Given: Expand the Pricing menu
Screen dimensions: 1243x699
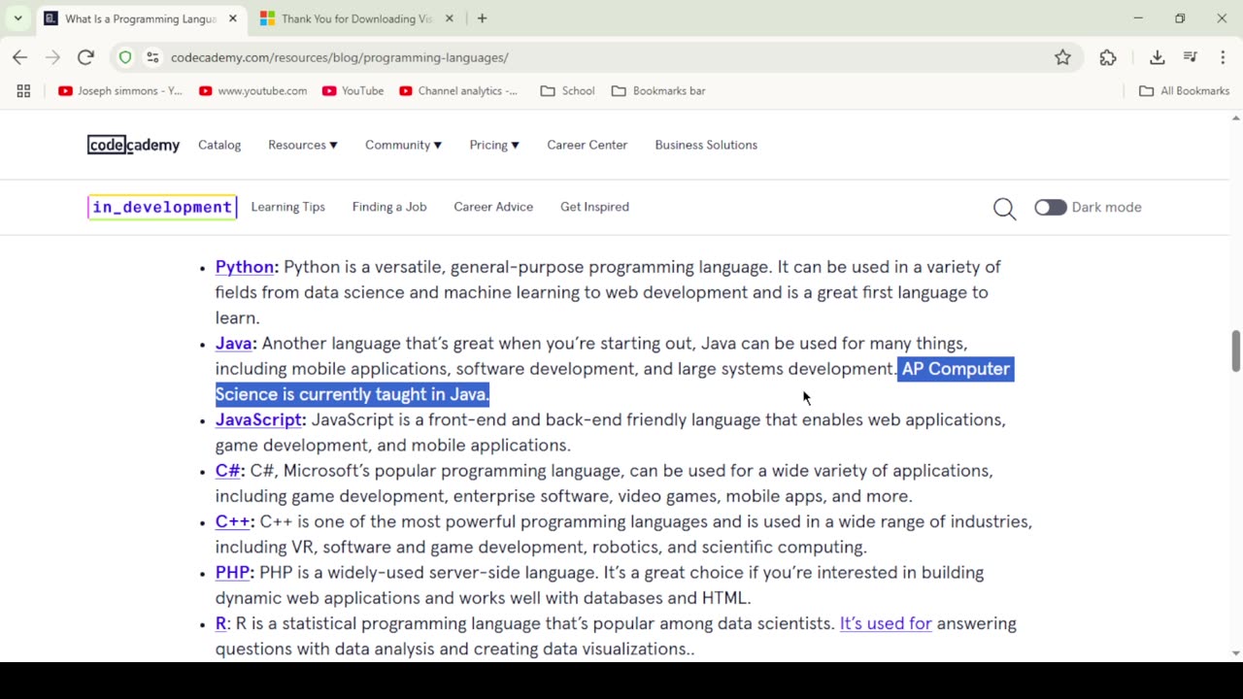Looking at the screenshot, I should pyautogui.click(x=494, y=145).
